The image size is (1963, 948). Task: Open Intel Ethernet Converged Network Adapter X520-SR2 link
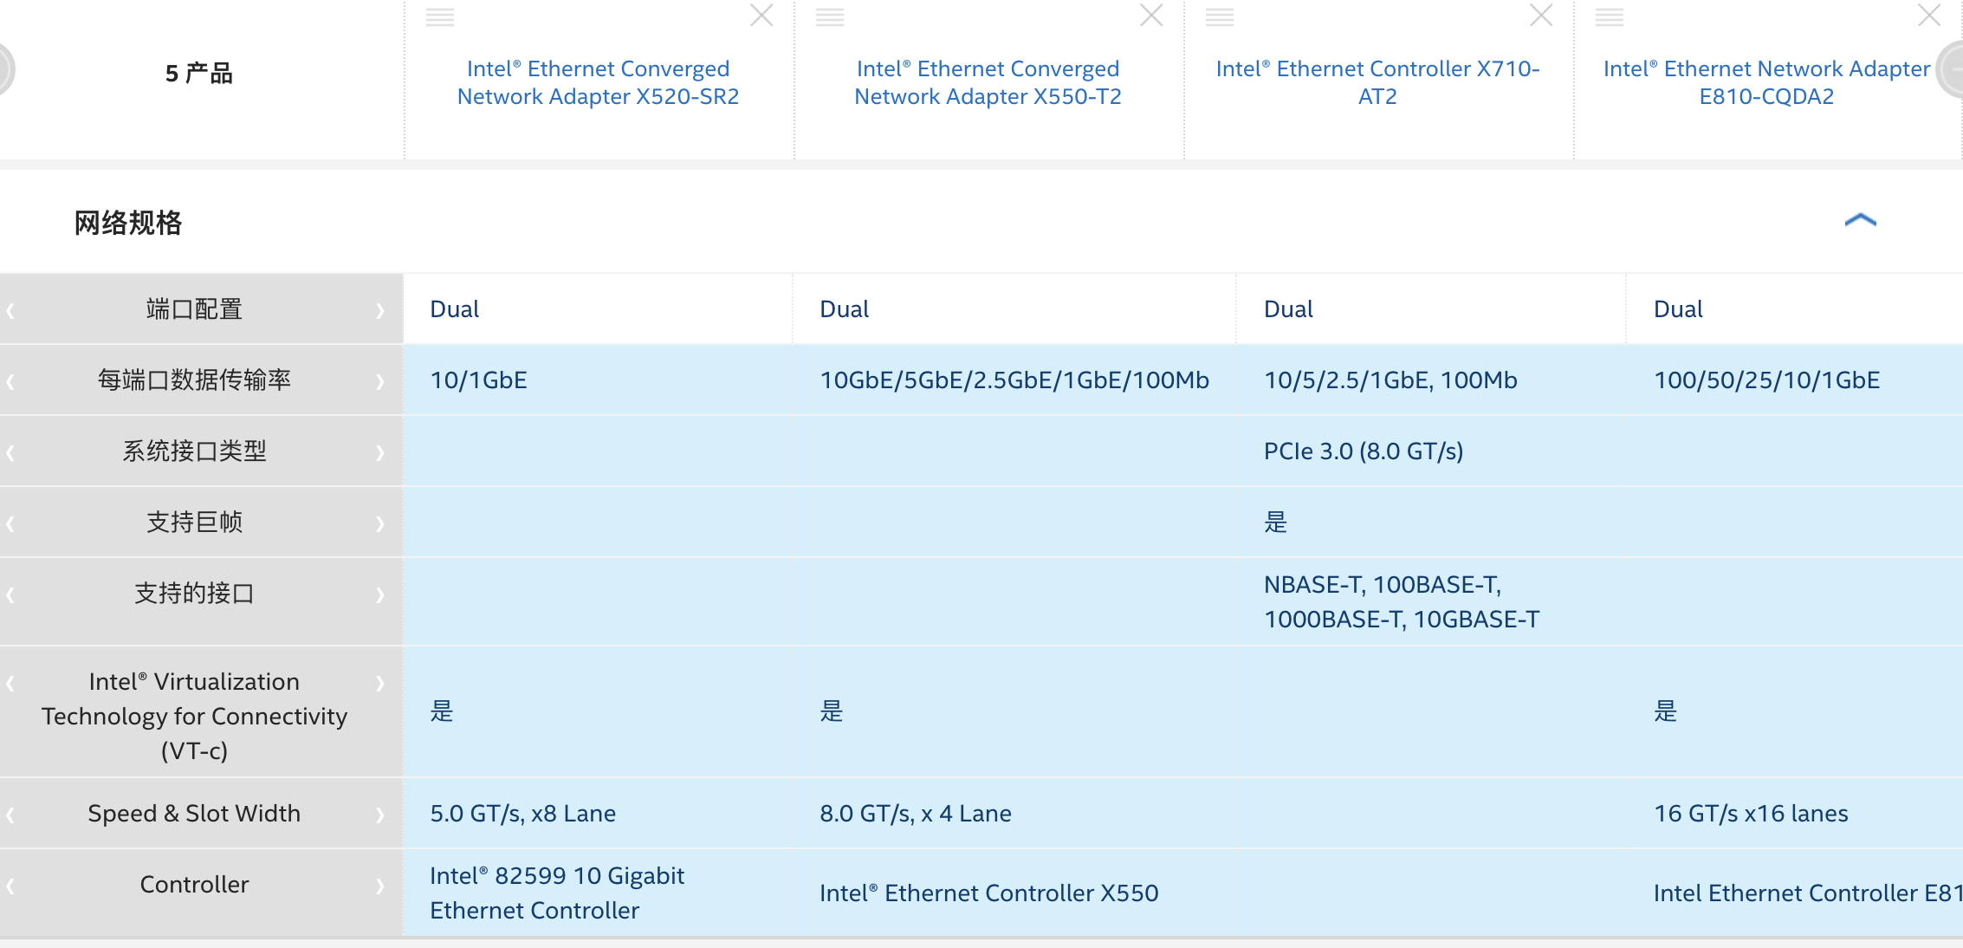coord(598,82)
